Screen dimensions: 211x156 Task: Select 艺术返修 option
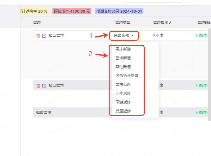click(x=123, y=93)
